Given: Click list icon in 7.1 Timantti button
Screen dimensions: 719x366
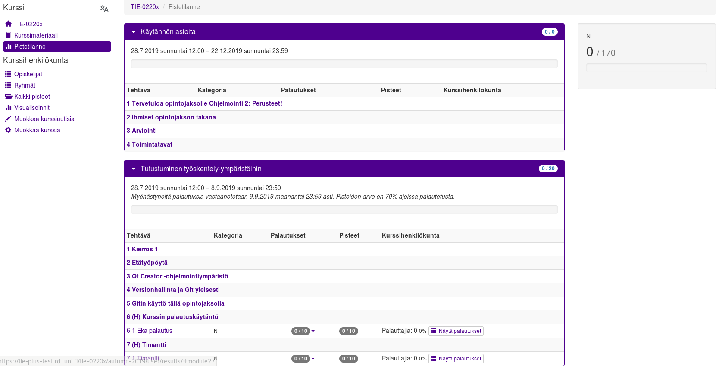Looking at the screenshot, I should point(434,359).
